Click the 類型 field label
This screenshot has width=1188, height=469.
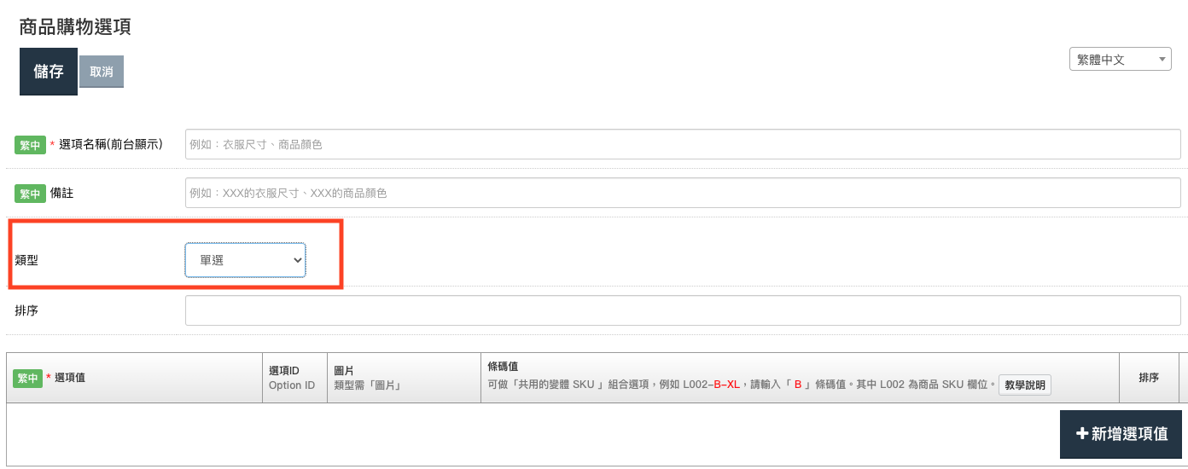tap(26, 260)
